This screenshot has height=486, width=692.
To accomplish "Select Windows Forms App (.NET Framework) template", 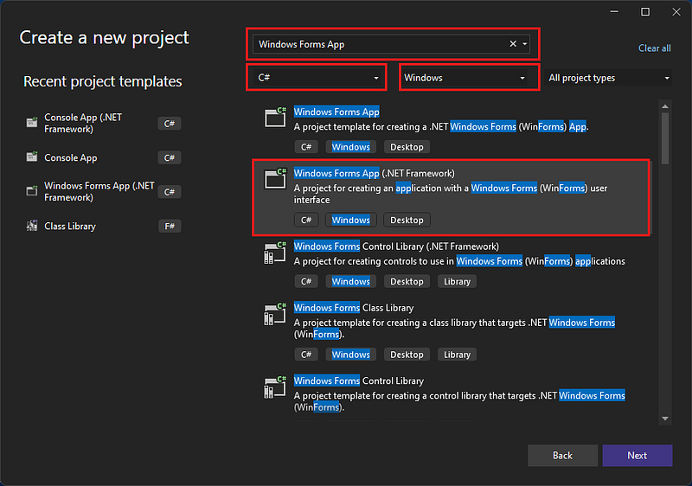I will [x=451, y=197].
